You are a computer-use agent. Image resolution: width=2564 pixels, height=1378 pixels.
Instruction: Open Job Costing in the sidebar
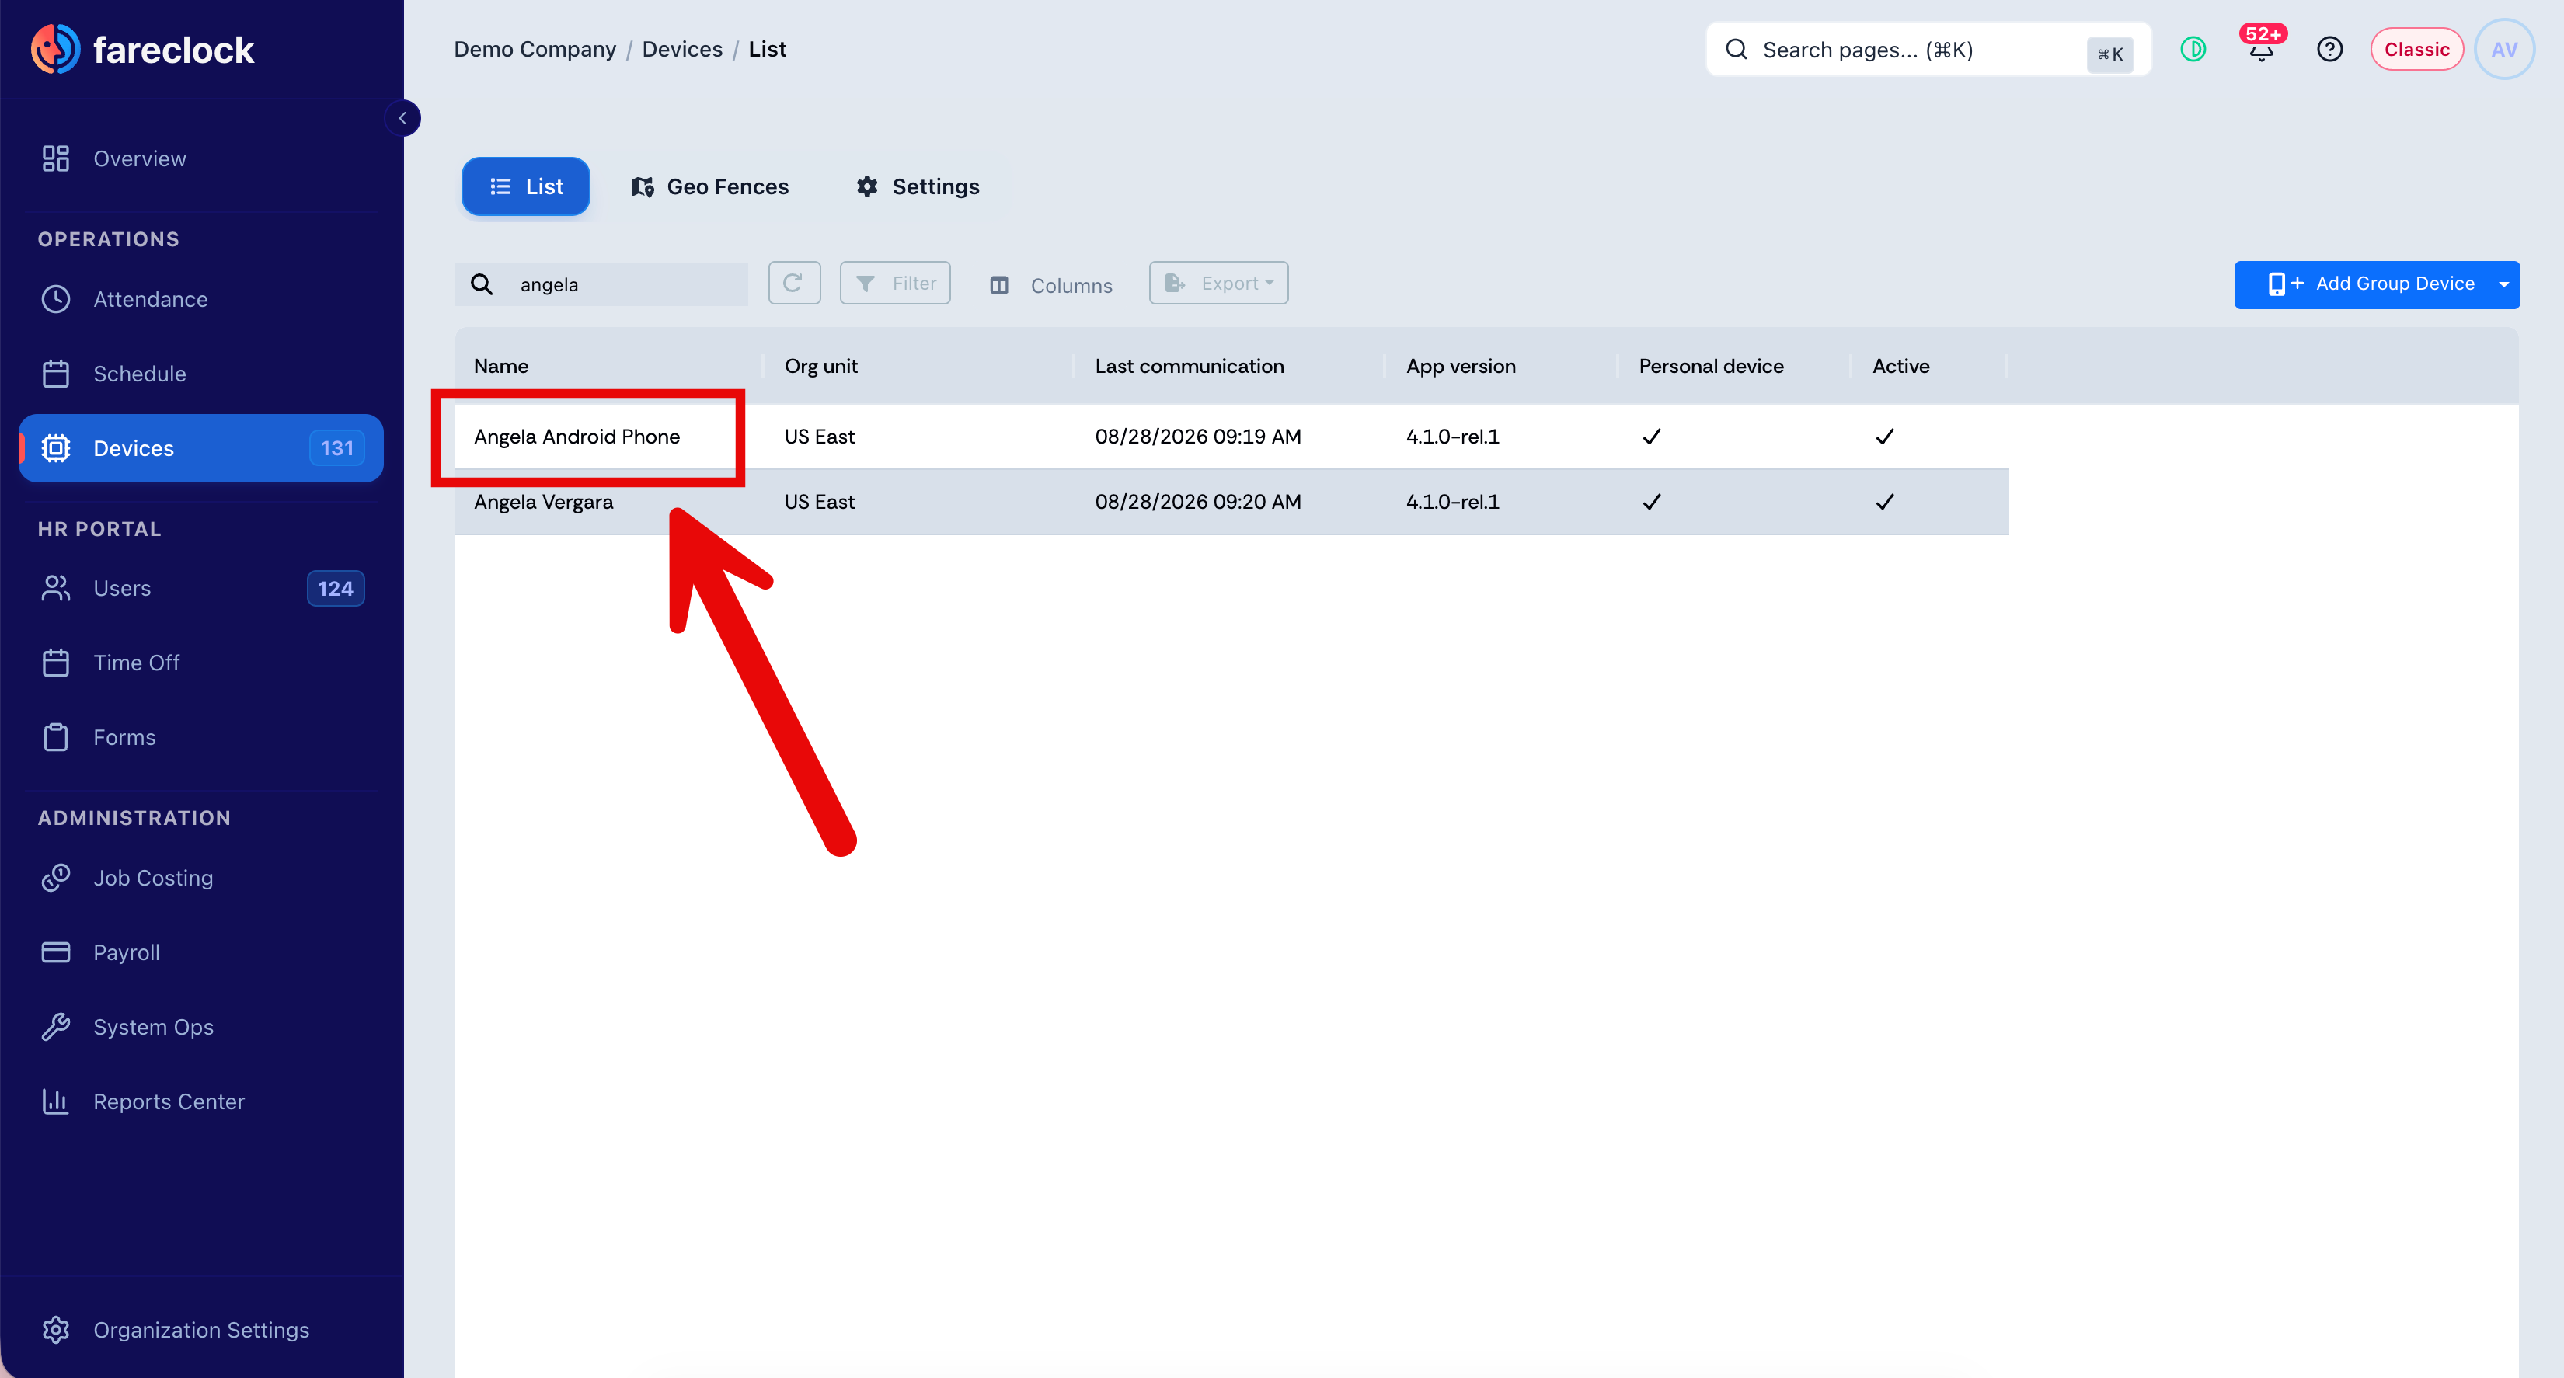(x=201, y=879)
